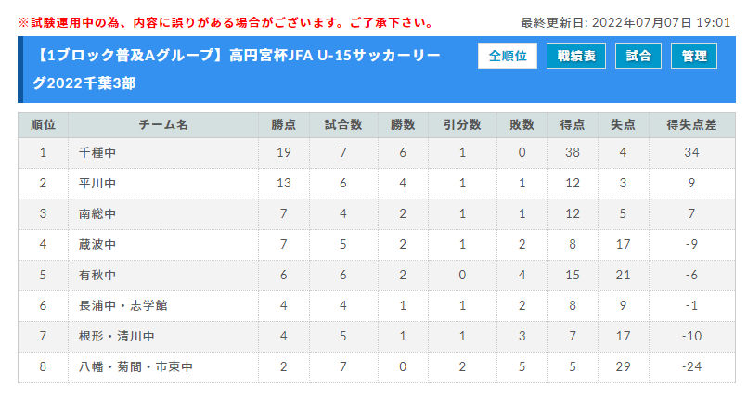Click team name 平川中

tap(97, 184)
